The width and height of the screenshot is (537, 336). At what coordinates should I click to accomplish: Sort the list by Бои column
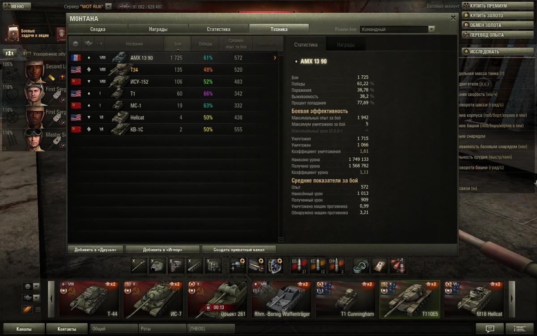(178, 44)
